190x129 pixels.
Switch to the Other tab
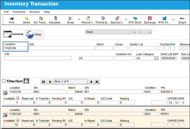(x=35, y=35)
